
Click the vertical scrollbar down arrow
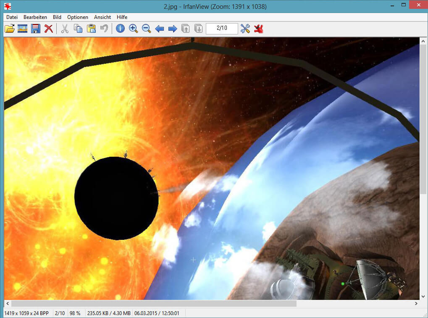(423, 297)
